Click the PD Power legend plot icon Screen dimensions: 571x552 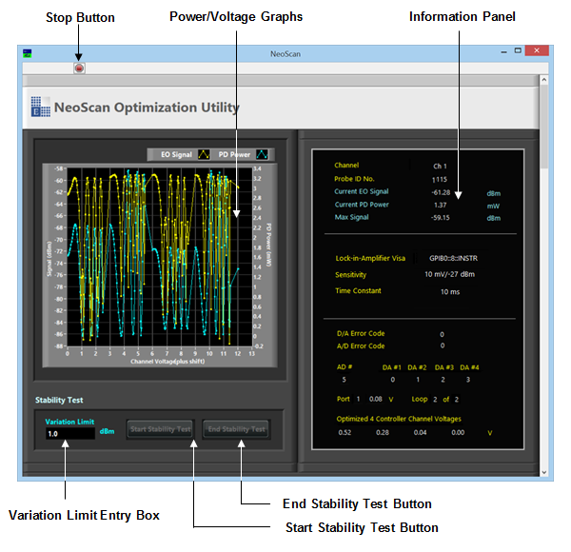(262, 154)
